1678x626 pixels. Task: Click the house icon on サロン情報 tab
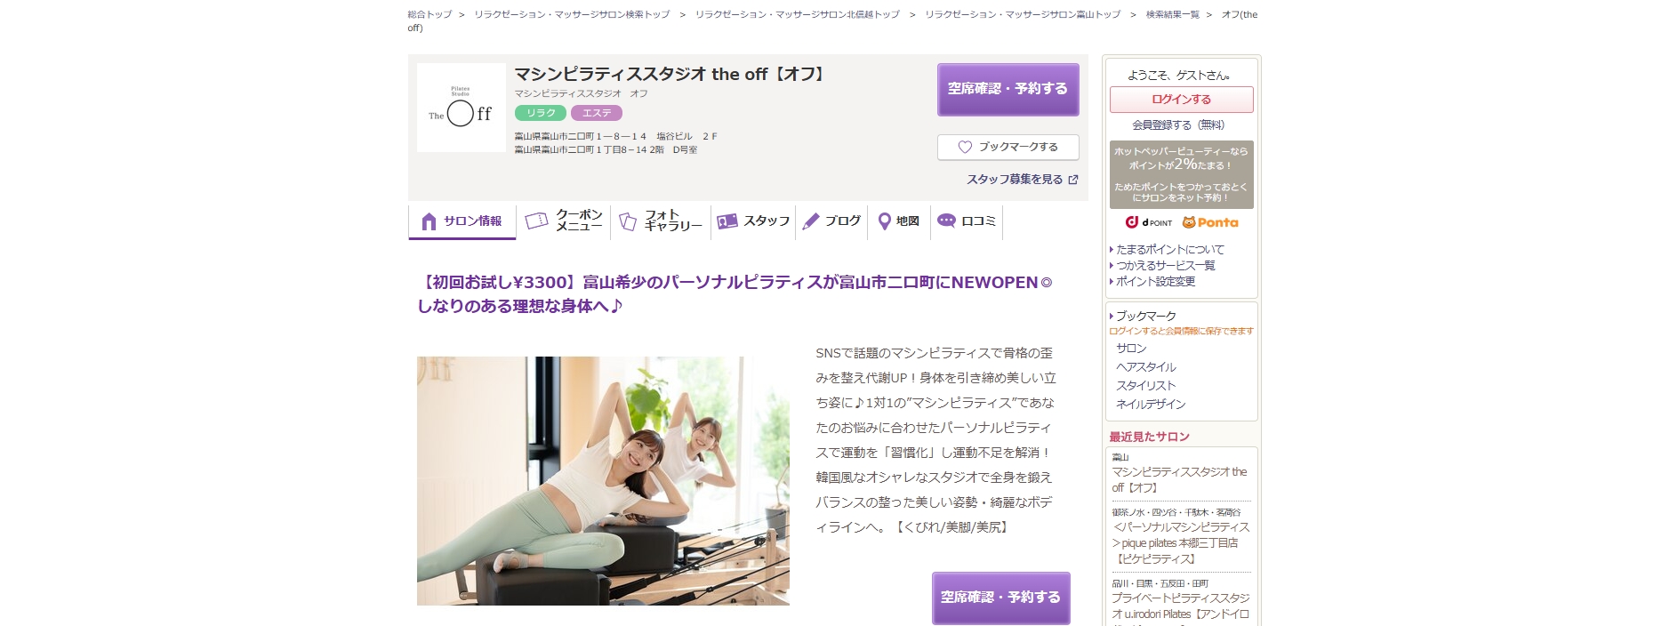tap(429, 221)
